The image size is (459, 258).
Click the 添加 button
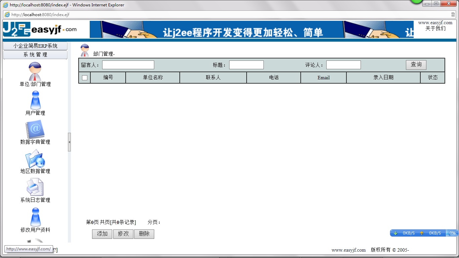click(102, 234)
